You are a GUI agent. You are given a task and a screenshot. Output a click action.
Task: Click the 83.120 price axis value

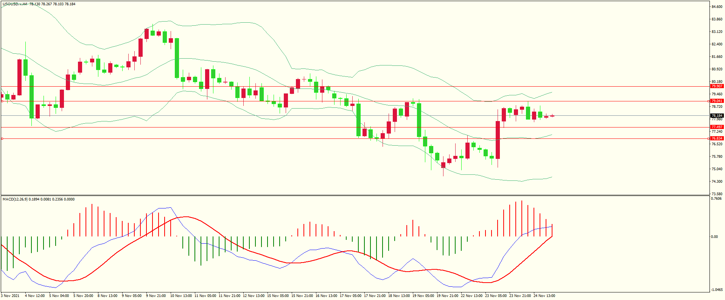(x=717, y=32)
